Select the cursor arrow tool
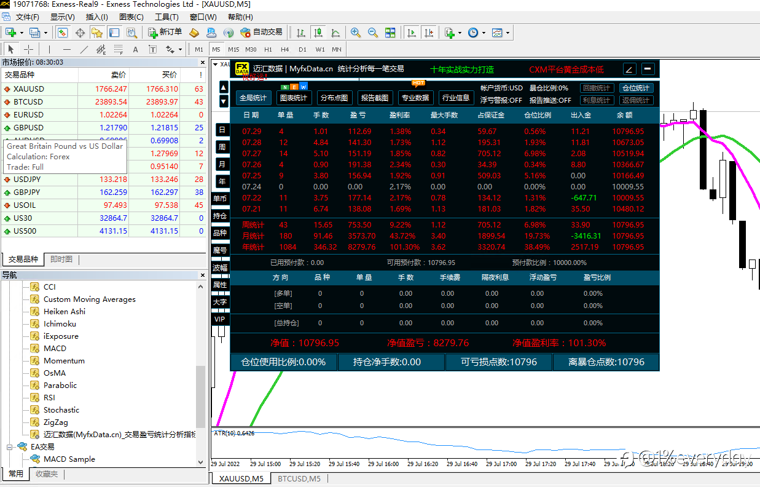The height and width of the screenshot is (487, 760). point(11,49)
